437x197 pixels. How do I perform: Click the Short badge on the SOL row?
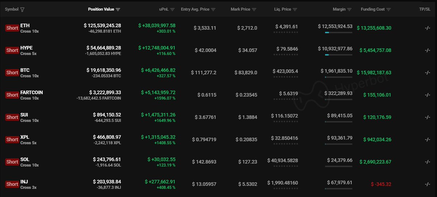[12, 162]
